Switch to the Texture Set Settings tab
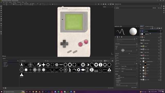 click(x=149, y=26)
